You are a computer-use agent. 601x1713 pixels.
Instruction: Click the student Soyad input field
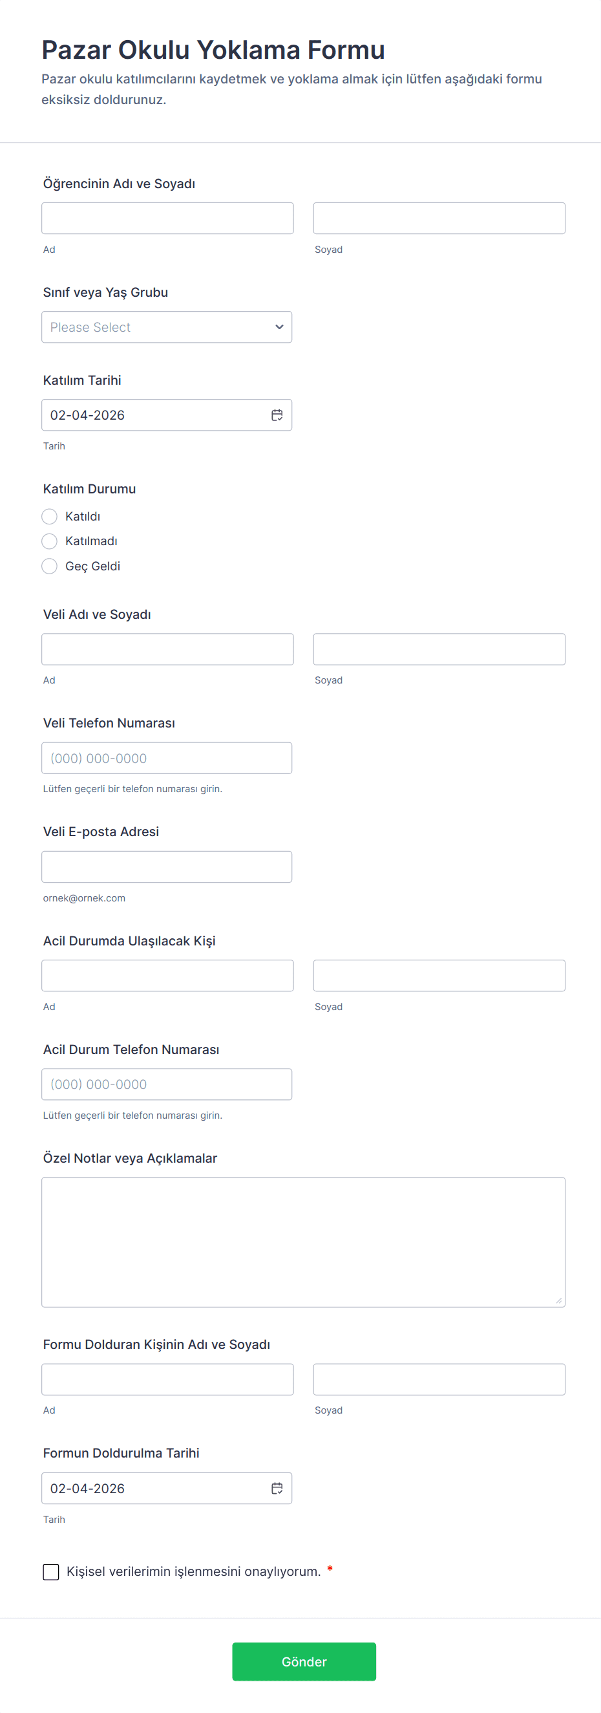tap(439, 218)
